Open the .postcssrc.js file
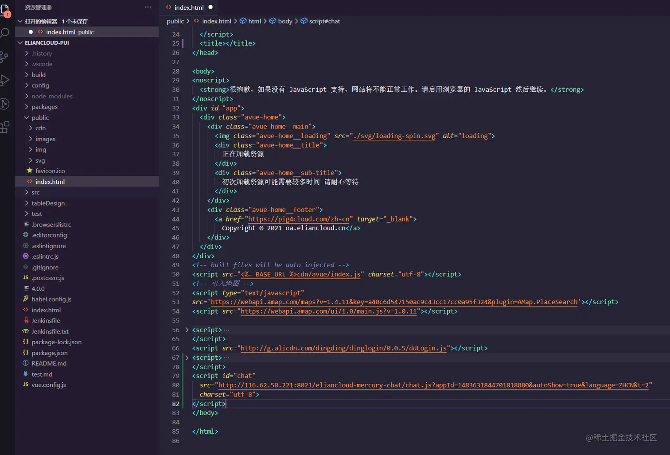The width and height of the screenshot is (670, 455). (48, 278)
